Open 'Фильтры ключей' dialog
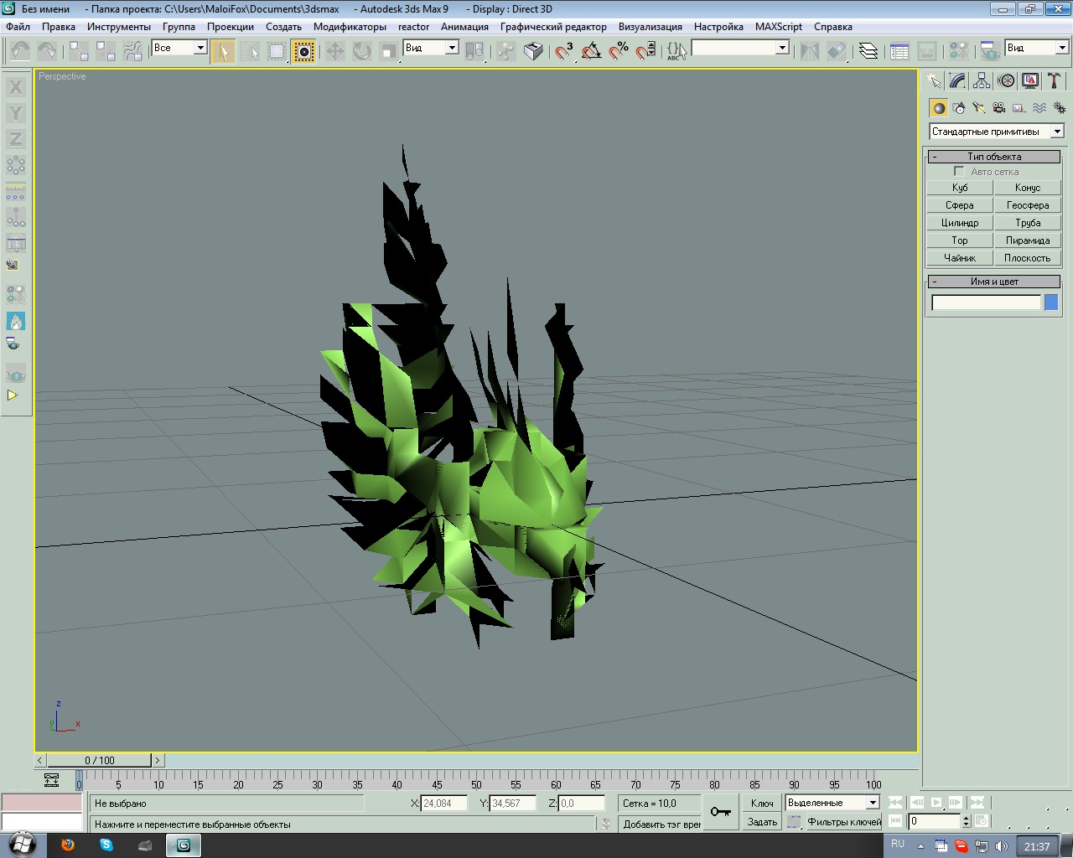The height and width of the screenshot is (858, 1073). pyautogui.click(x=844, y=822)
